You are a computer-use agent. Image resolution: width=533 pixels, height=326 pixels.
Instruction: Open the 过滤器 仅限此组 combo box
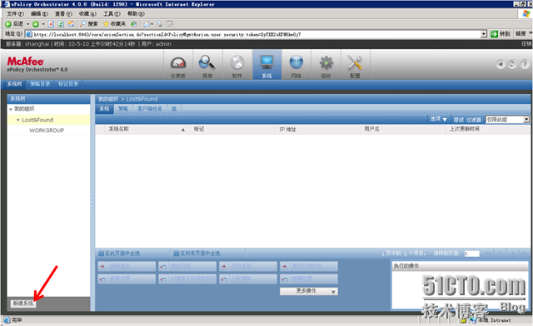507,120
